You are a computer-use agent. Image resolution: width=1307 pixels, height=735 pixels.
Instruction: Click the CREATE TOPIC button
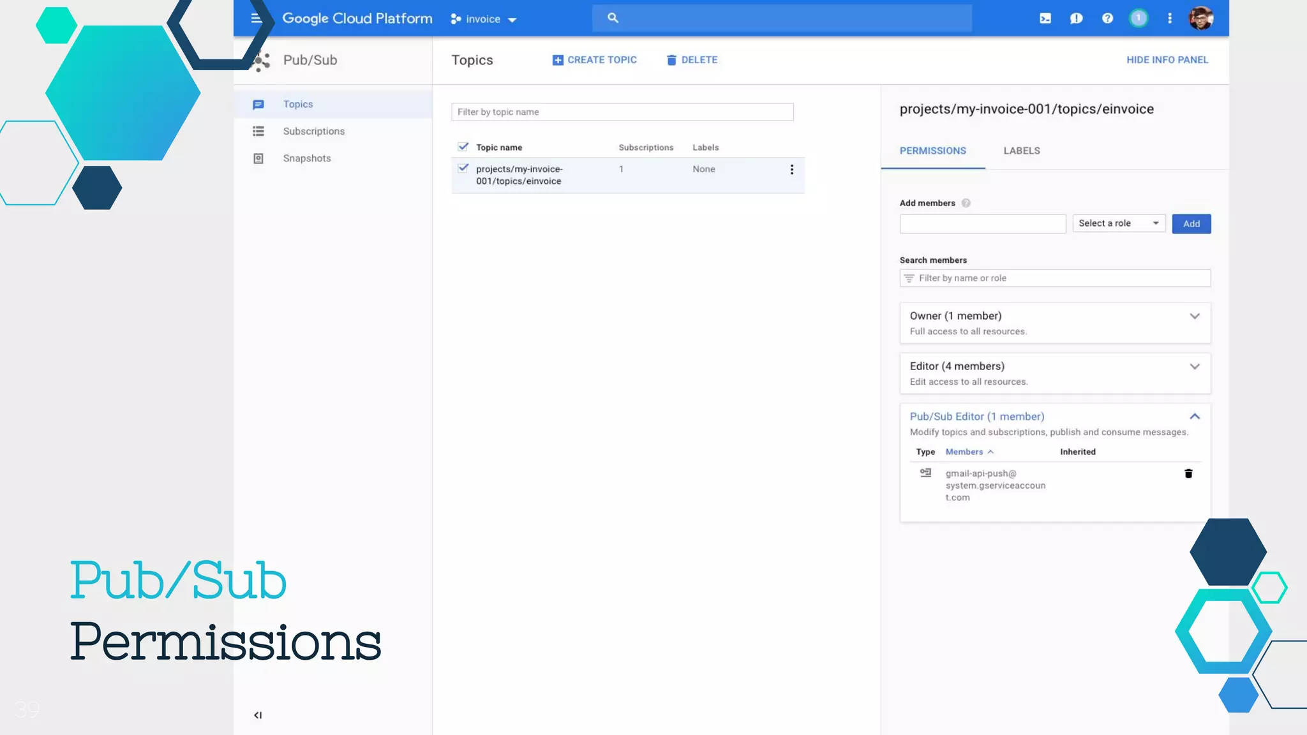click(x=594, y=60)
